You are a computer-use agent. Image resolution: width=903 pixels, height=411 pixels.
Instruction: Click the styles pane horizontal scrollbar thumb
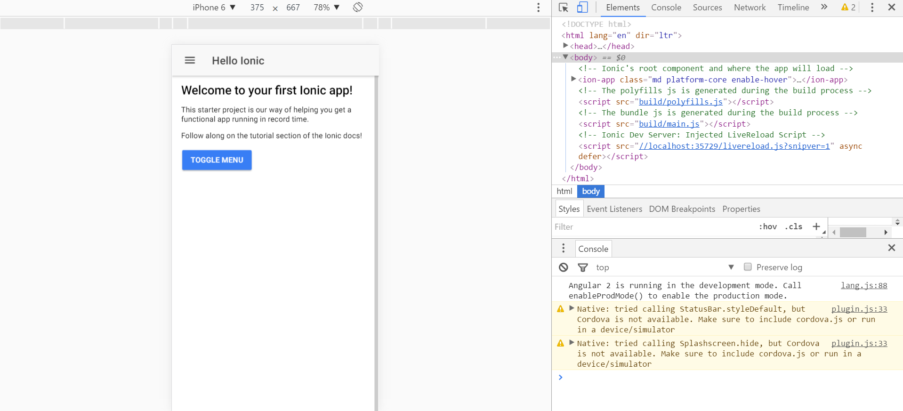pos(853,232)
